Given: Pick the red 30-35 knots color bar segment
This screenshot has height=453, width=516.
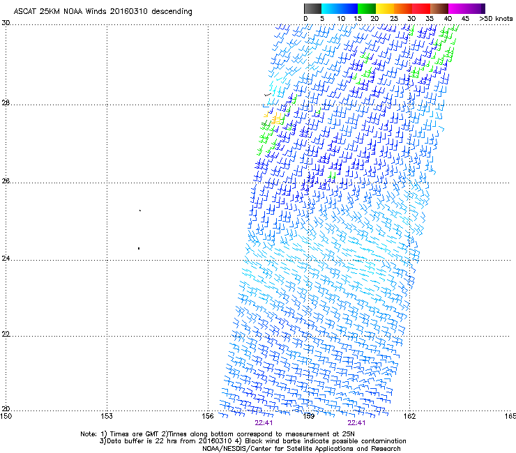Looking at the screenshot, I should (x=421, y=8).
